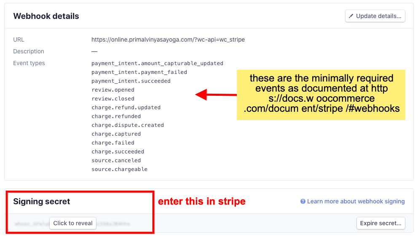Click the Expire secret button

(x=380, y=223)
